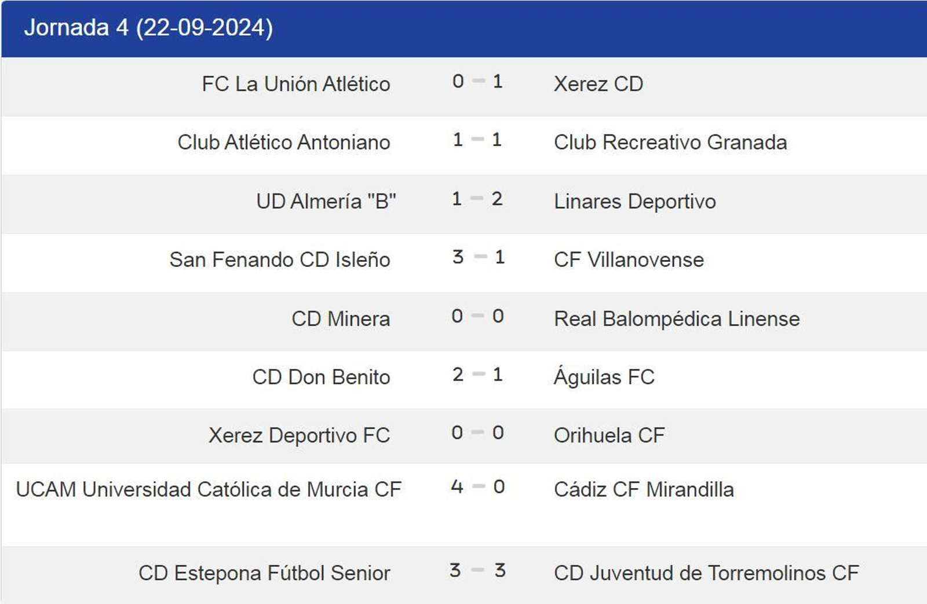This screenshot has width=927, height=604.
Task: Open Real Balompédica Linense team link
Action: [676, 319]
